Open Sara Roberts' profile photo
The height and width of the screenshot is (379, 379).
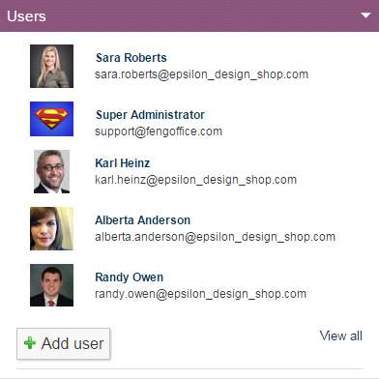pyautogui.click(x=51, y=66)
